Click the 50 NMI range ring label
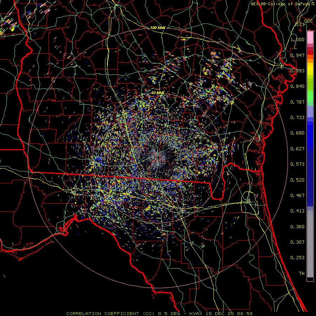 [x=158, y=93]
